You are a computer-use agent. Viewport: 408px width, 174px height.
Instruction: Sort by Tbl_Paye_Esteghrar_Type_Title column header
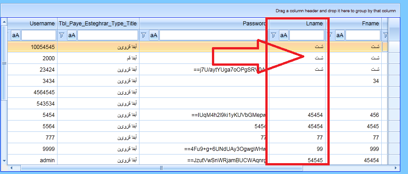[x=98, y=24]
